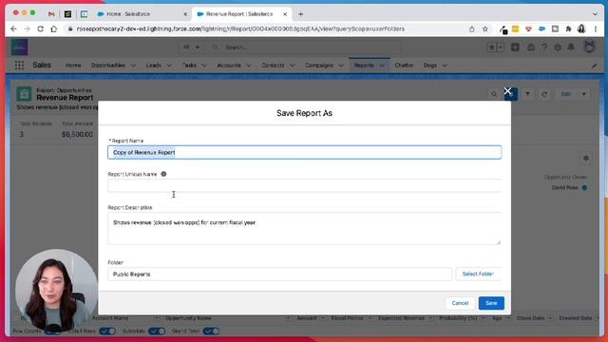Screen dimensions: 608x342
Task: Click the browser address bar URL
Action: [240, 29]
